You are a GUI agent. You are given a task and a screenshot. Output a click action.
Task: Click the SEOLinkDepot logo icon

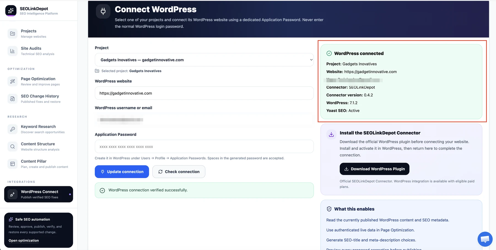[x=11, y=11]
